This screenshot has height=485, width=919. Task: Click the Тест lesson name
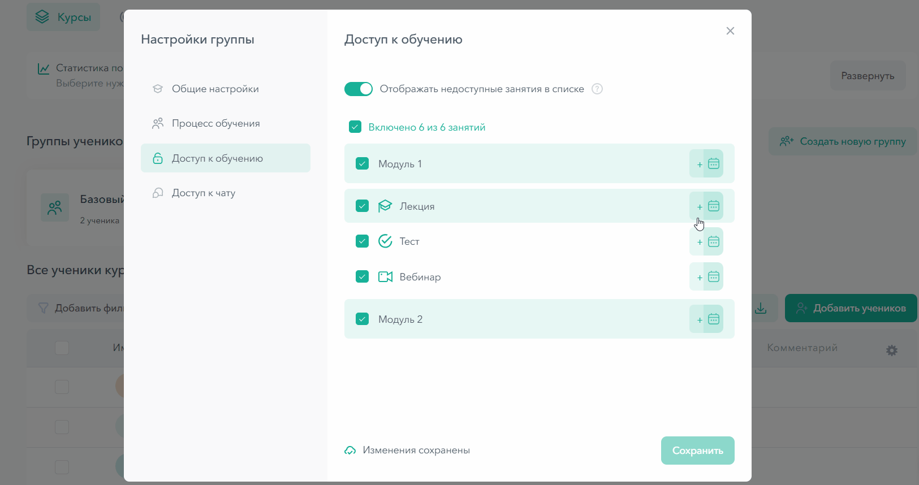coord(409,241)
